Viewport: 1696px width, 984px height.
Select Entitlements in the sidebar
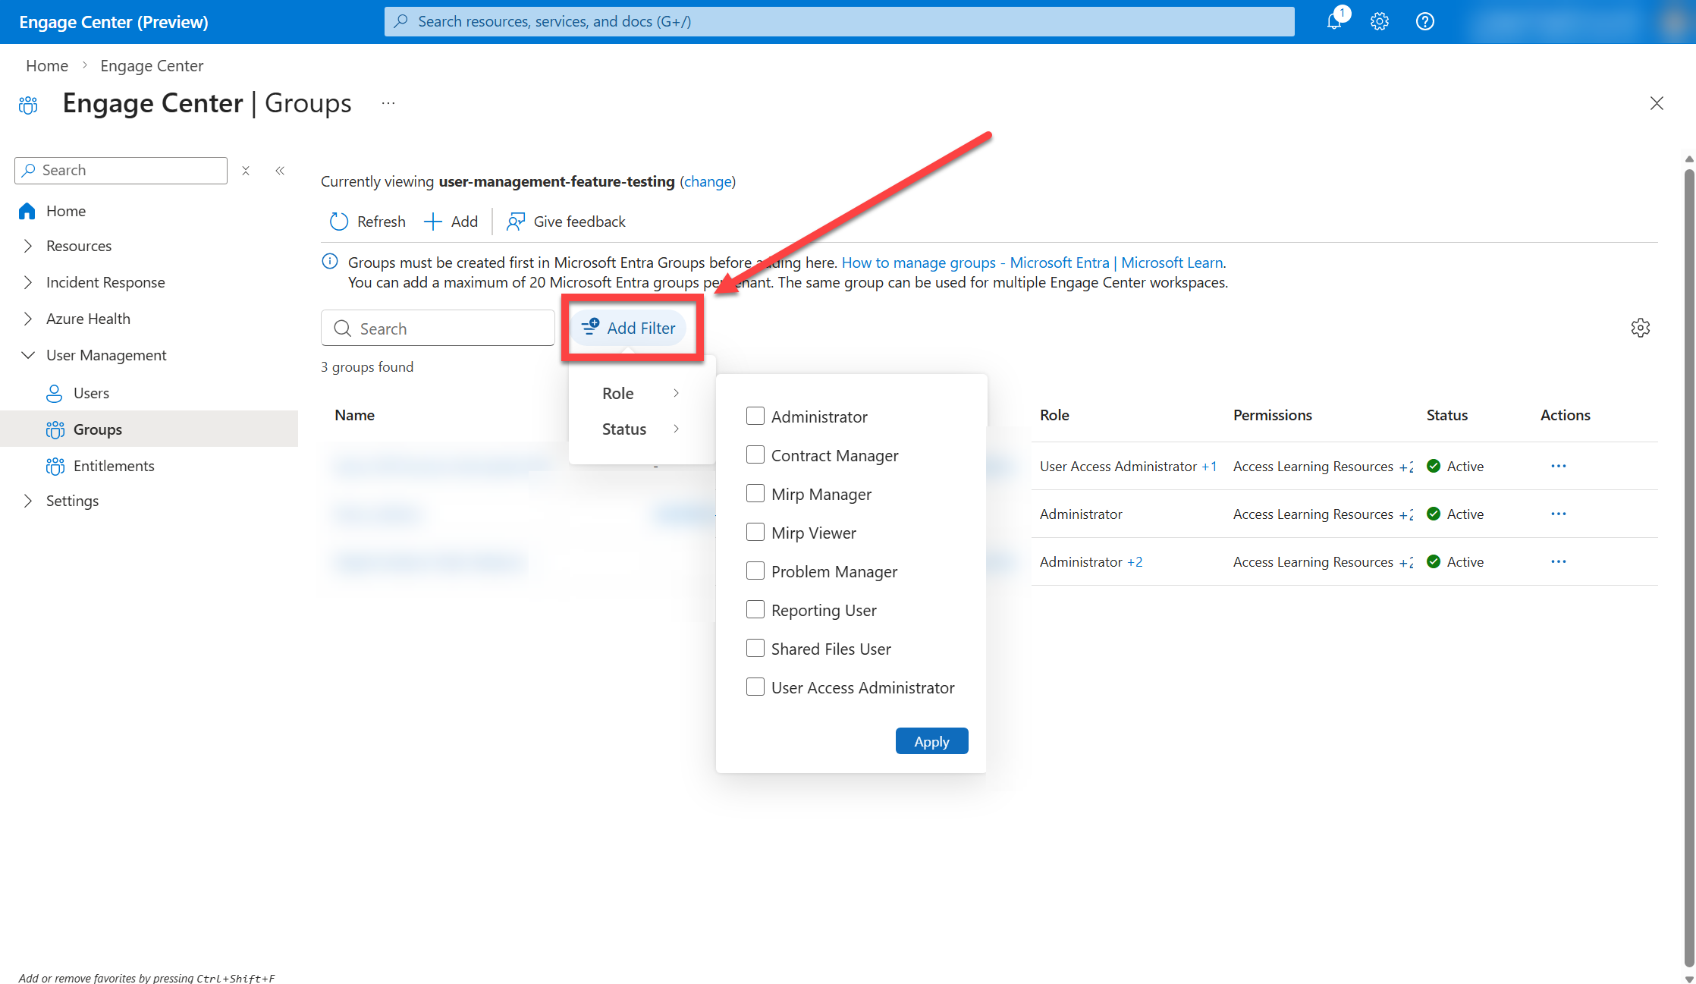pos(114,466)
